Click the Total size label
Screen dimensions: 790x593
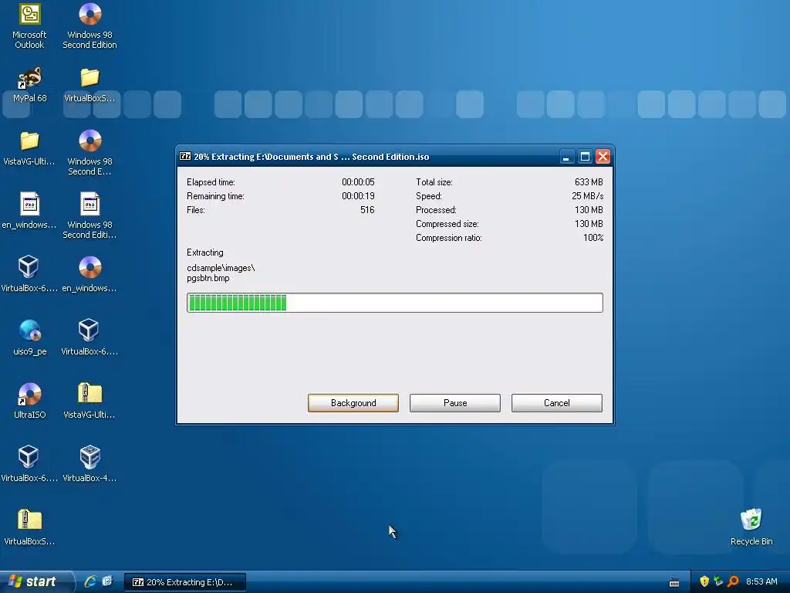tap(434, 182)
